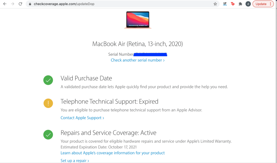
Task: Open the red Tp extension icon
Action: click(233, 4)
